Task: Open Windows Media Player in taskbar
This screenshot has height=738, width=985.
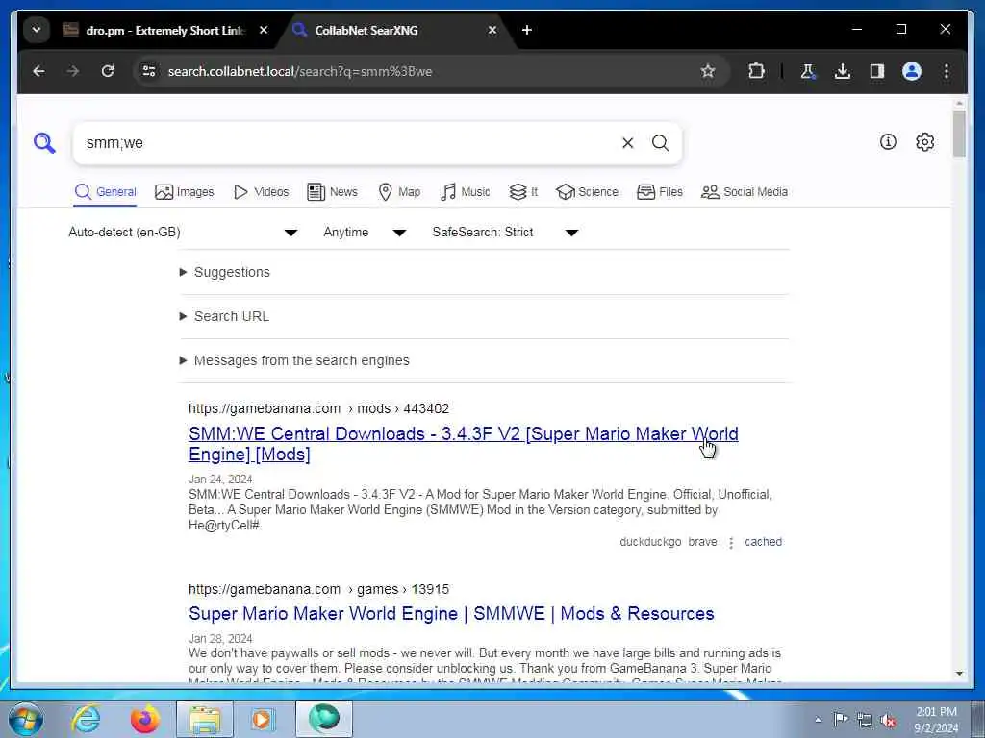Action: tap(264, 719)
